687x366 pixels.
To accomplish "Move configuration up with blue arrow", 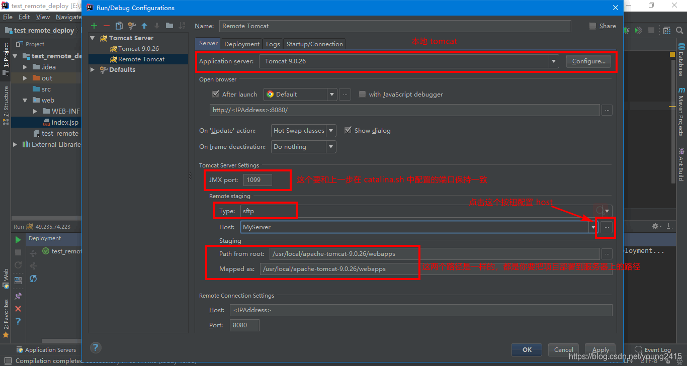I will [144, 26].
